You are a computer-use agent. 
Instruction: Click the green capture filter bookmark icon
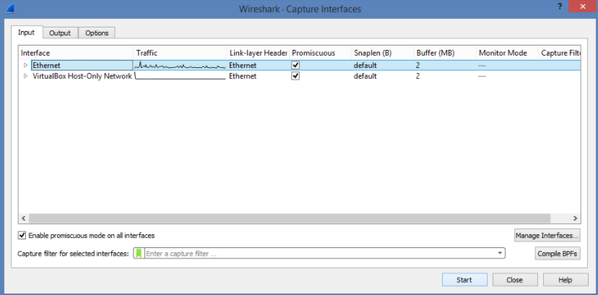[139, 253]
